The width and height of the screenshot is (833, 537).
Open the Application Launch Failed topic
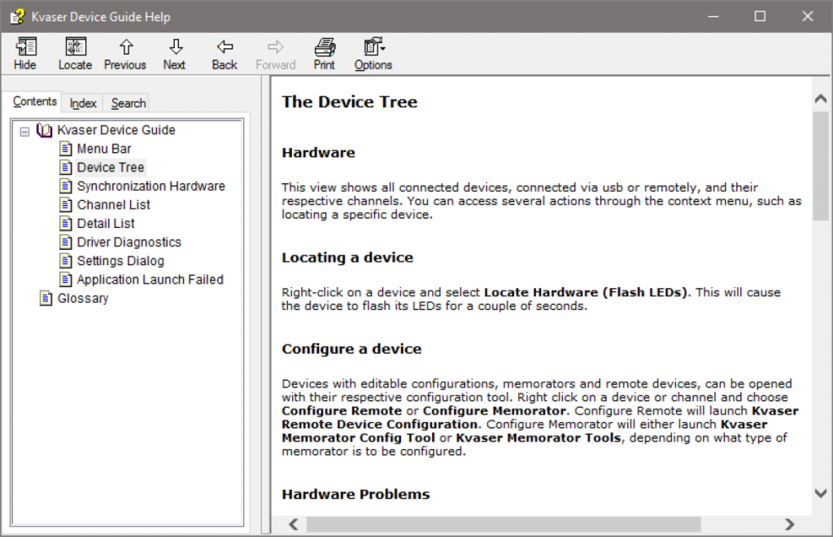click(x=150, y=280)
